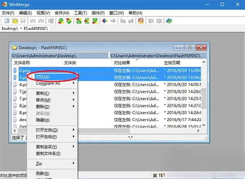Image resolution: width=245 pixels, height=179 pixels.
Task: Click the vertical scrollbar up arrow
Action: (x=204, y=62)
